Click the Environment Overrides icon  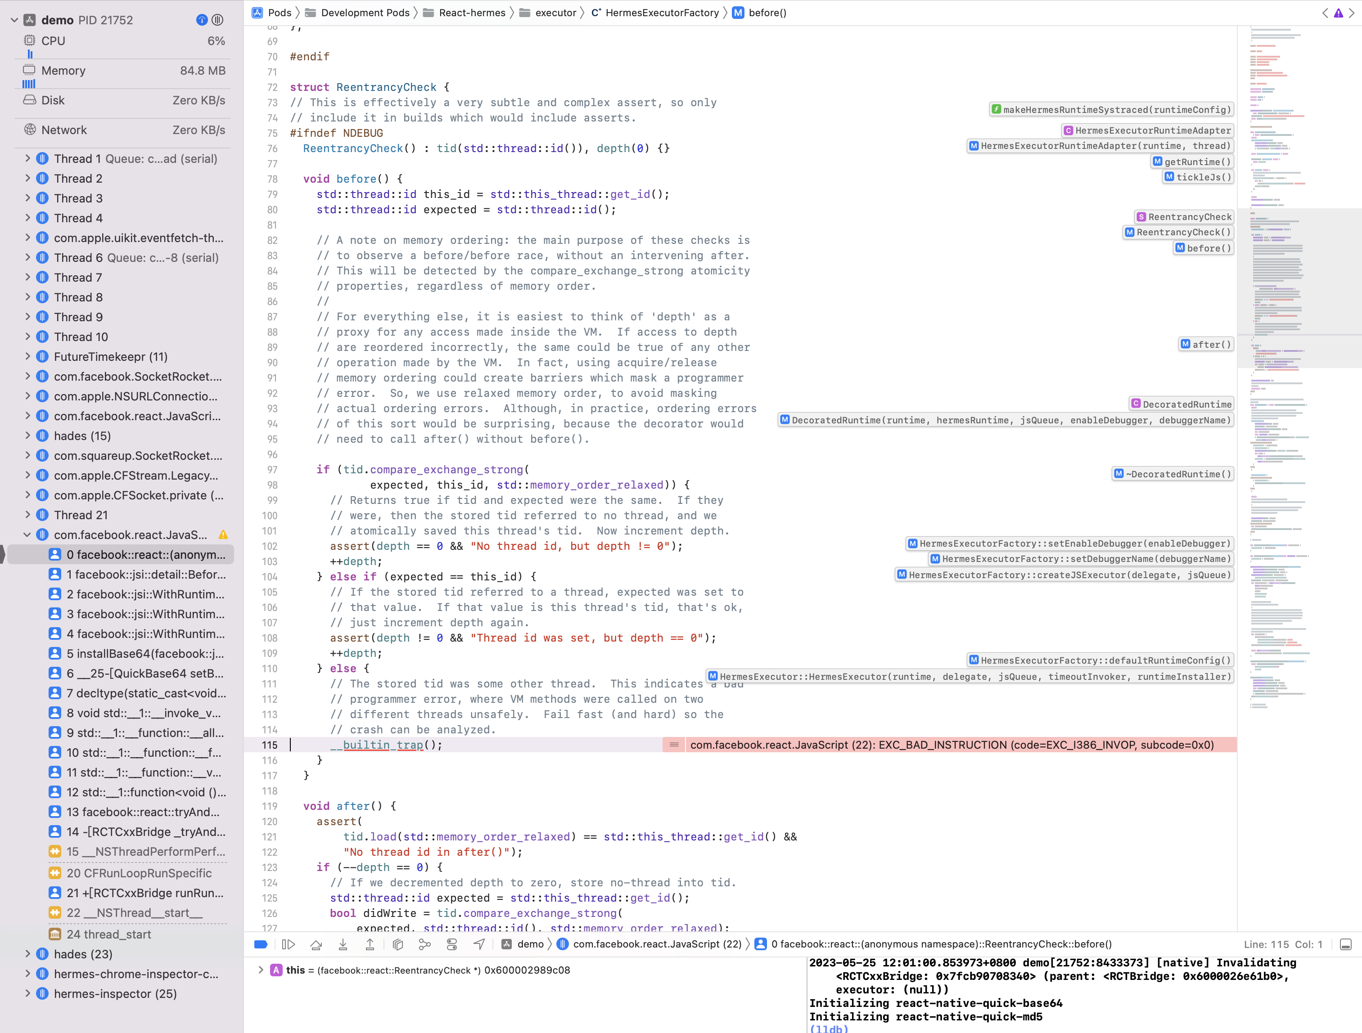(x=452, y=944)
